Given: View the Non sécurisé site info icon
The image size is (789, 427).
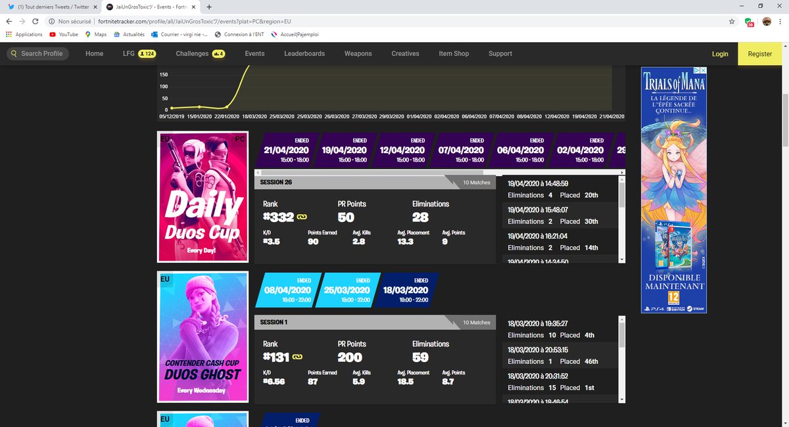Looking at the screenshot, I should (x=51, y=21).
